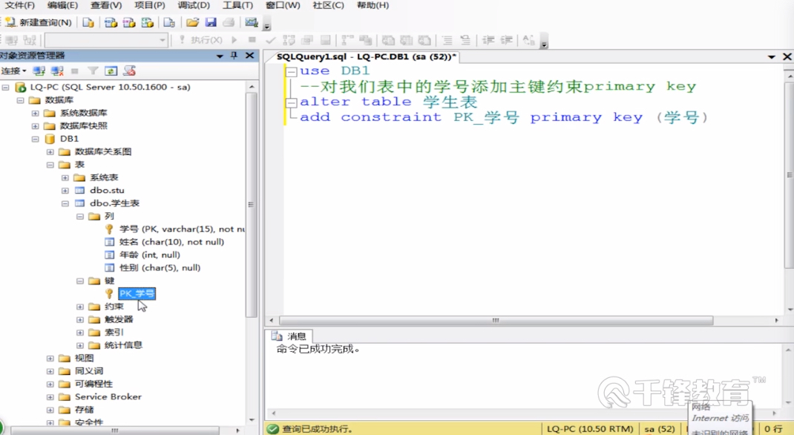794x435 pixels.
Task: Expand the 约束 folder
Action: coord(80,307)
